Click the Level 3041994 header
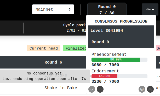This screenshot has height=96, width=160. pos(107,31)
